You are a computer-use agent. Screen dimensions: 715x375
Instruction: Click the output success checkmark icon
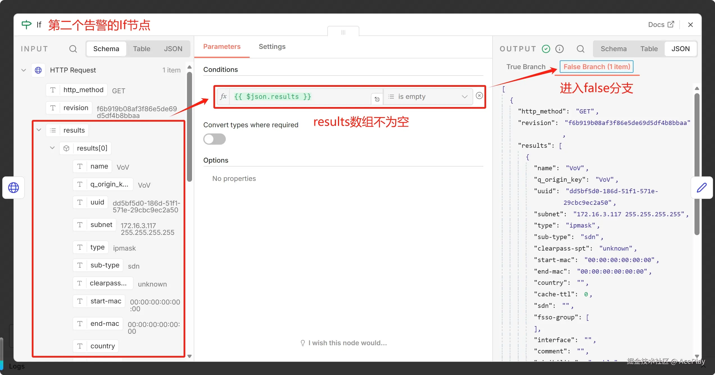[x=545, y=49]
